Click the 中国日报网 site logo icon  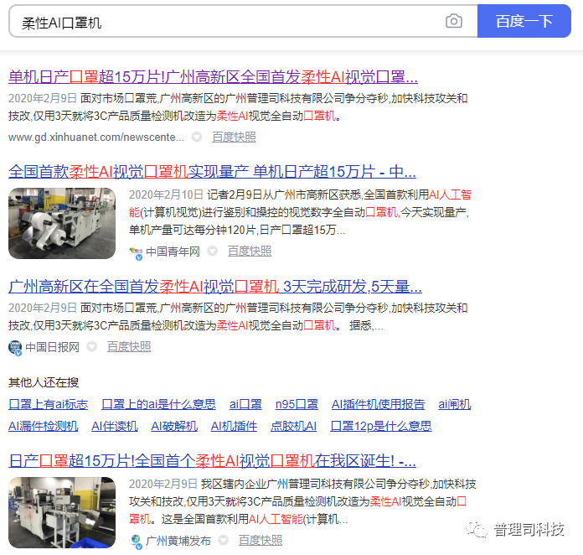[x=15, y=348]
